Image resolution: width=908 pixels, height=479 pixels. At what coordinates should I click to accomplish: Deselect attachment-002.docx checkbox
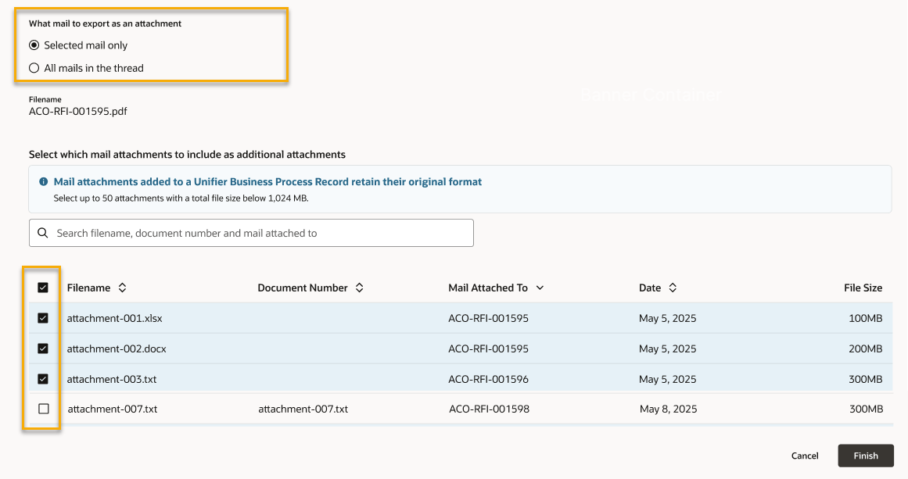43,349
